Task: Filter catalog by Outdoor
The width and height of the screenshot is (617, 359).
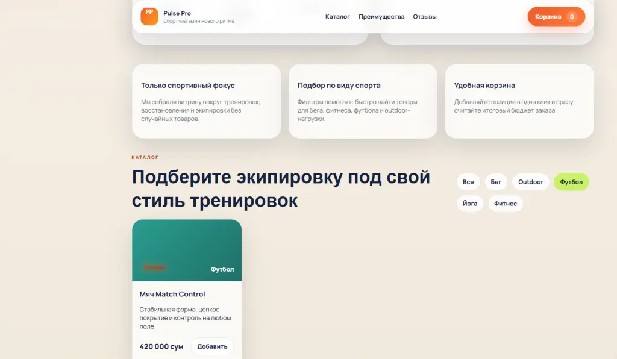Action: pos(530,182)
